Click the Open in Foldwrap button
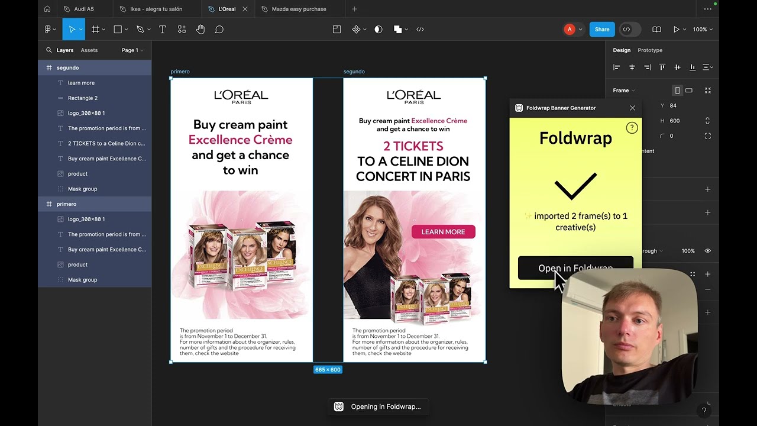 (x=575, y=268)
